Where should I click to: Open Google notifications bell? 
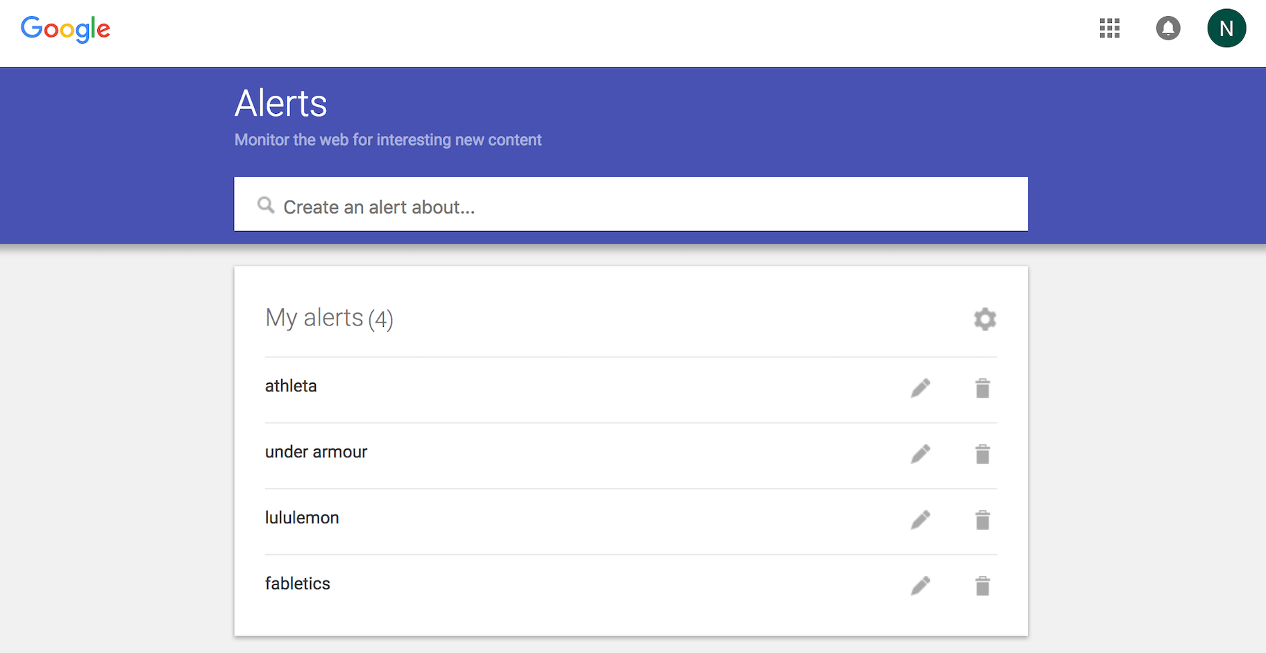pyautogui.click(x=1167, y=28)
